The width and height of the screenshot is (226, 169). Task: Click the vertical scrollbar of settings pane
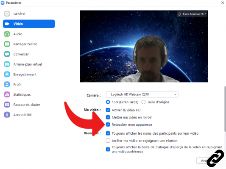tap(225, 109)
